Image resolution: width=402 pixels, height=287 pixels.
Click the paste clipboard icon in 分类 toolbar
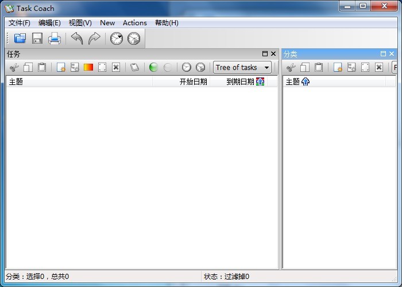pos(319,67)
